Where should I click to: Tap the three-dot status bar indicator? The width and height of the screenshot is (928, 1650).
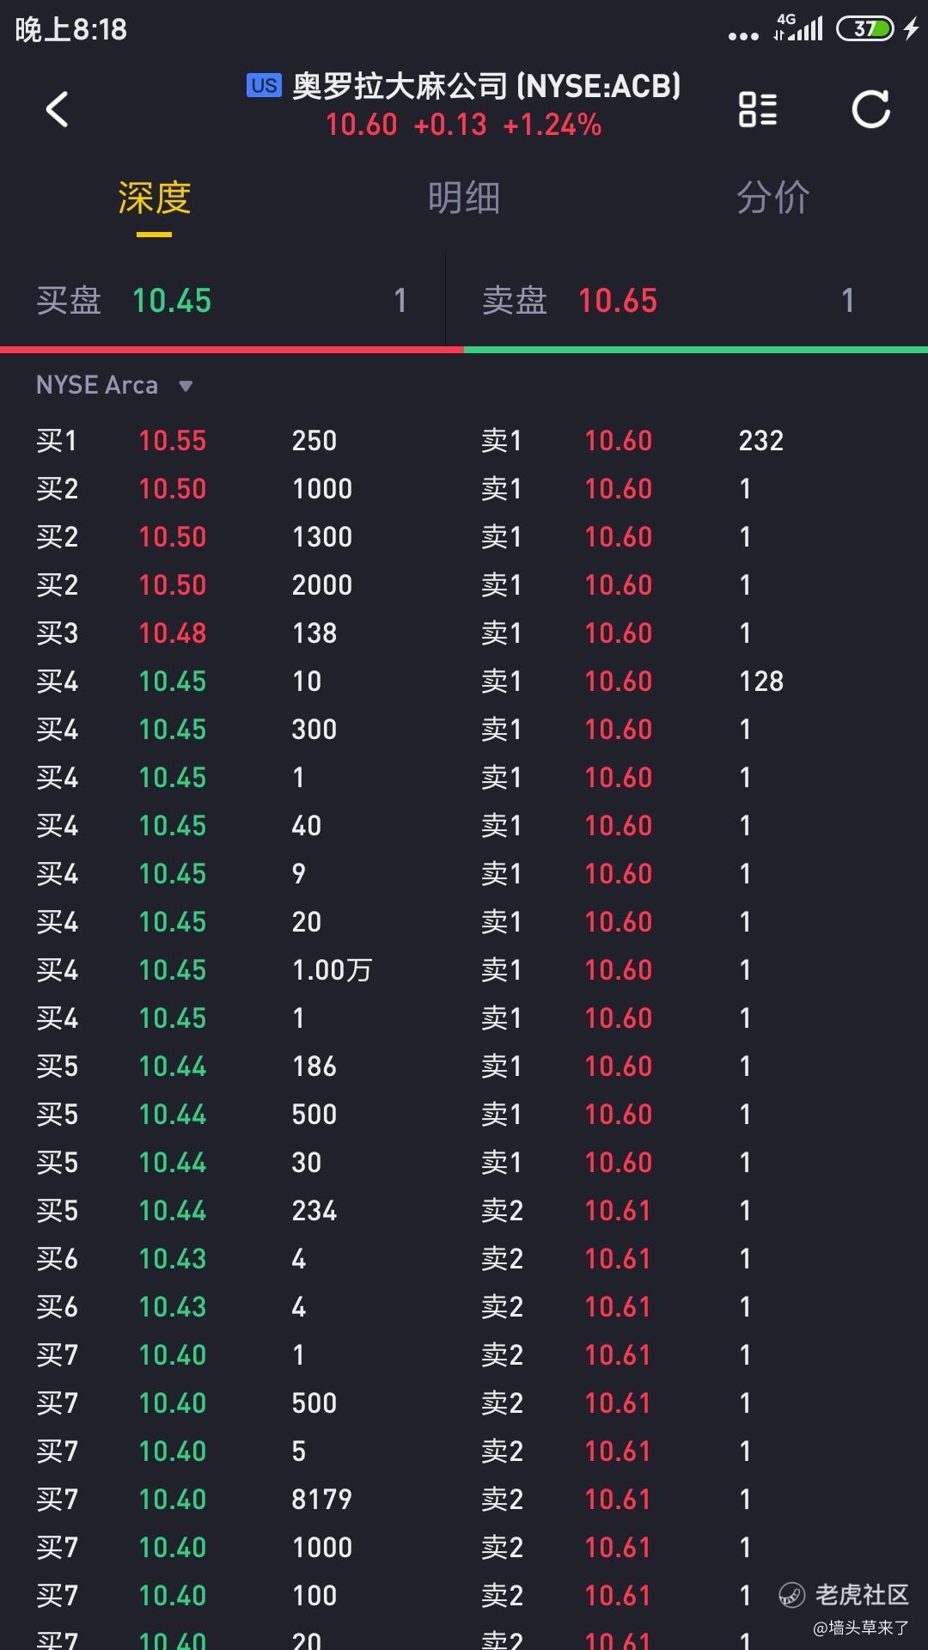743,36
